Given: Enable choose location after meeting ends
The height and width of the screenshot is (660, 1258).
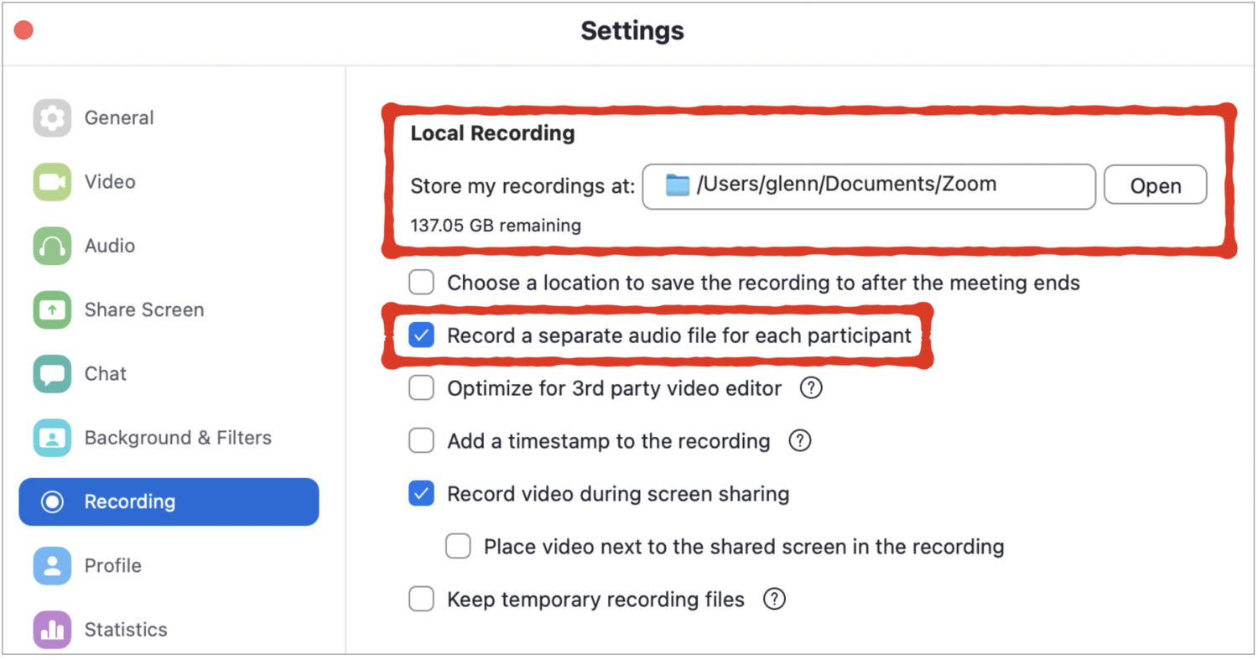Looking at the screenshot, I should (x=421, y=283).
